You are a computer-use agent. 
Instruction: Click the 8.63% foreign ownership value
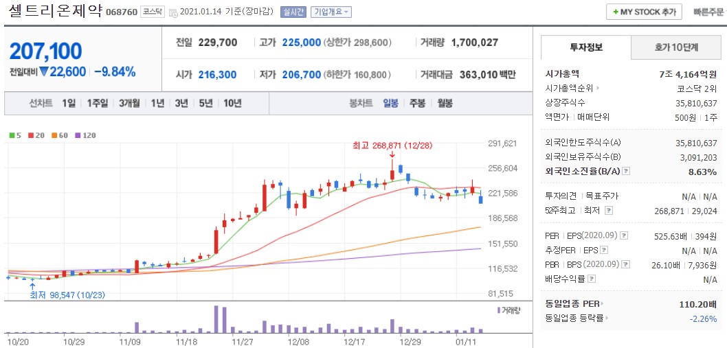pyautogui.click(x=704, y=172)
